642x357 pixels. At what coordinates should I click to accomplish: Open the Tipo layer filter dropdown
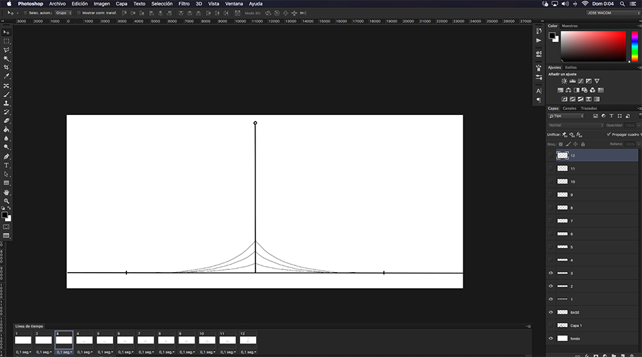coord(566,116)
